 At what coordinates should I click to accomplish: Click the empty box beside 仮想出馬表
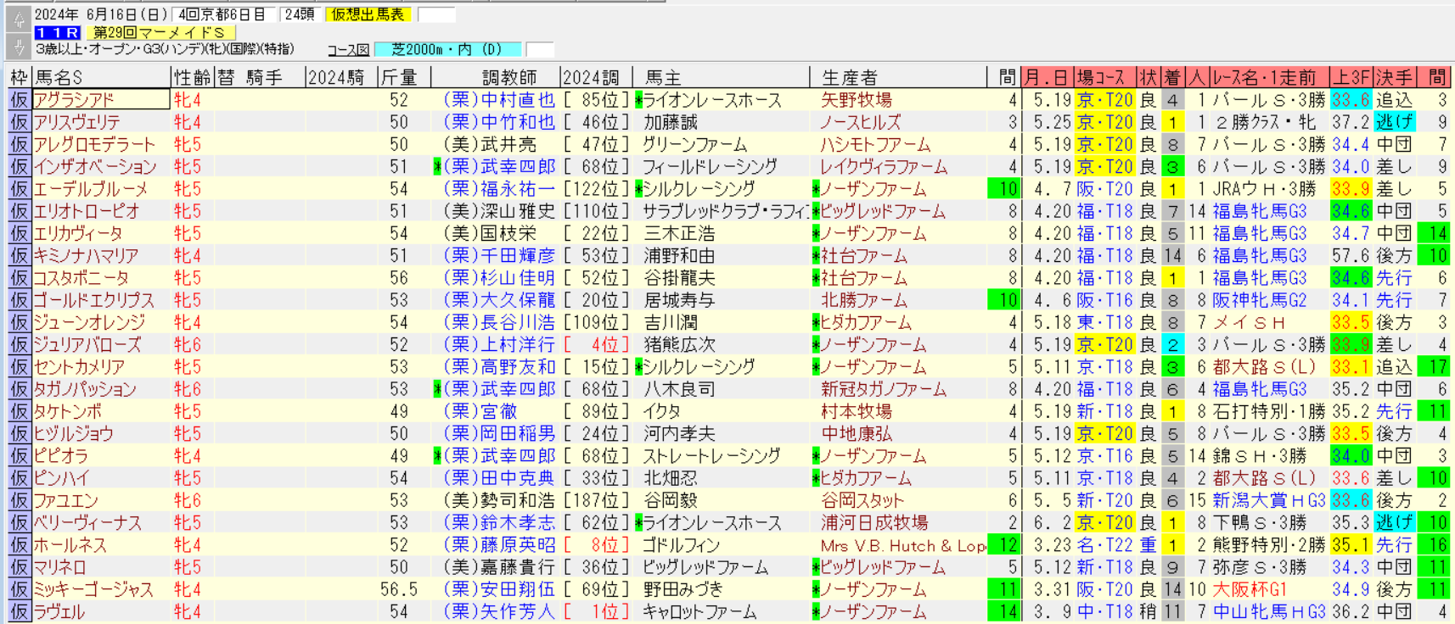click(x=436, y=14)
